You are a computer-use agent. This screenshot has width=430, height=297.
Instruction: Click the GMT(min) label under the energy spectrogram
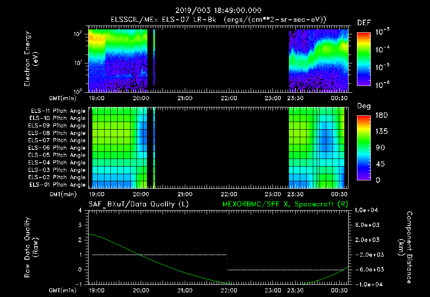(x=63, y=98)
